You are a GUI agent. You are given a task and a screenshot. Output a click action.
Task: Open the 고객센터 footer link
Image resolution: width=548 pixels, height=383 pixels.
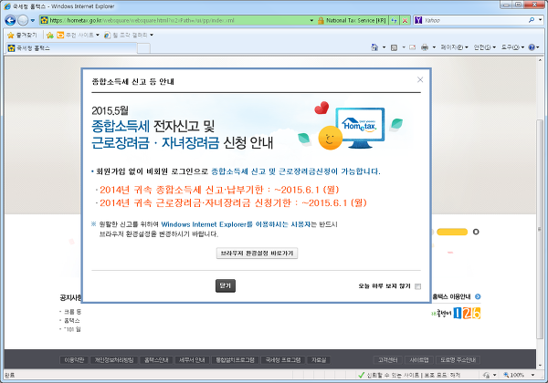(387, 360)
